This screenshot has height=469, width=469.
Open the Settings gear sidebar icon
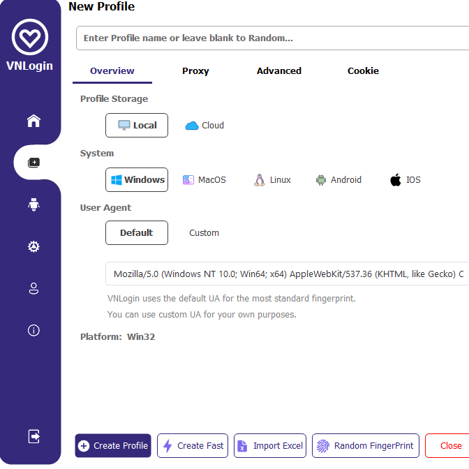[x=33, y=246]
